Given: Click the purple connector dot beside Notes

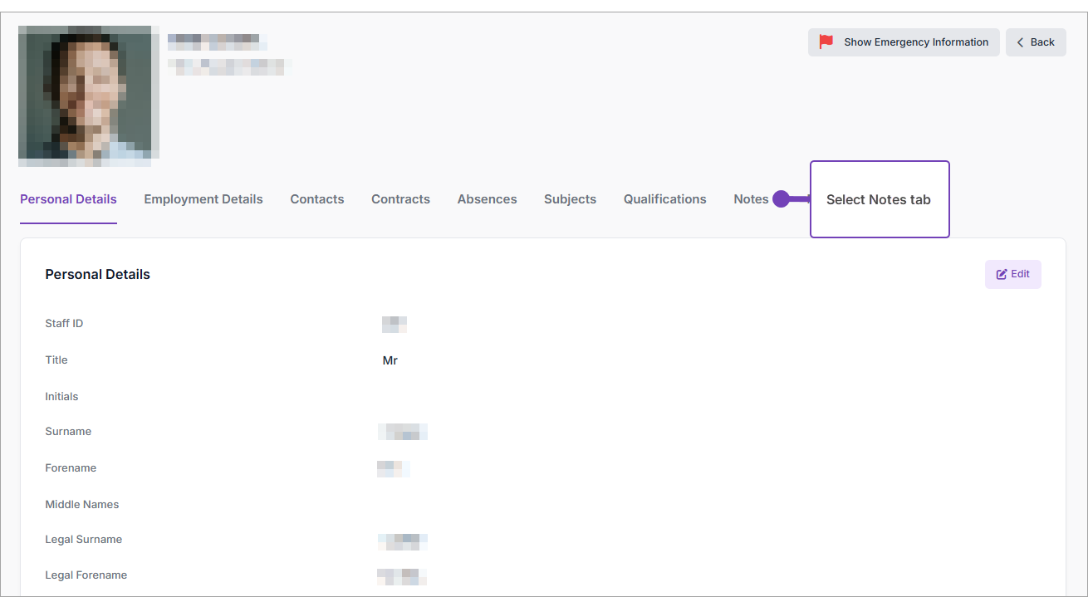Looking at the screenshot, I should click(x=780, y=199).
